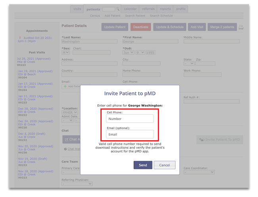This screenshot has height=197, width=258.
Task: Click Update & Schedule button
Action: coord(169,27)
